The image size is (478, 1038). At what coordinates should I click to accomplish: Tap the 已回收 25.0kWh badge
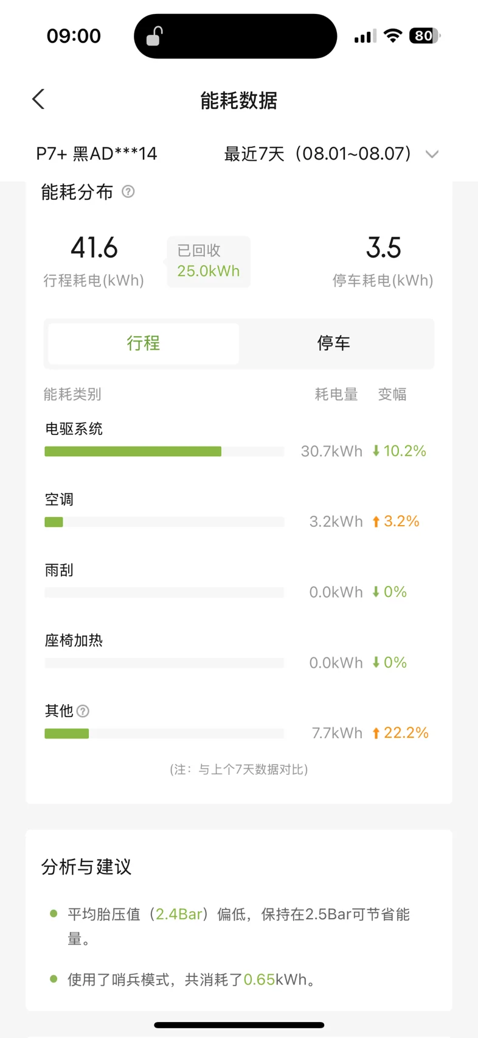pyautogui.click(x=209, y=261)
